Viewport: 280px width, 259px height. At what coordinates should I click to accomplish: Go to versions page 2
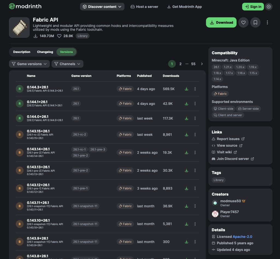point(180,64)
